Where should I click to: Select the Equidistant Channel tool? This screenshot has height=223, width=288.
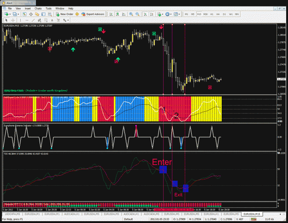click(39, 20)
